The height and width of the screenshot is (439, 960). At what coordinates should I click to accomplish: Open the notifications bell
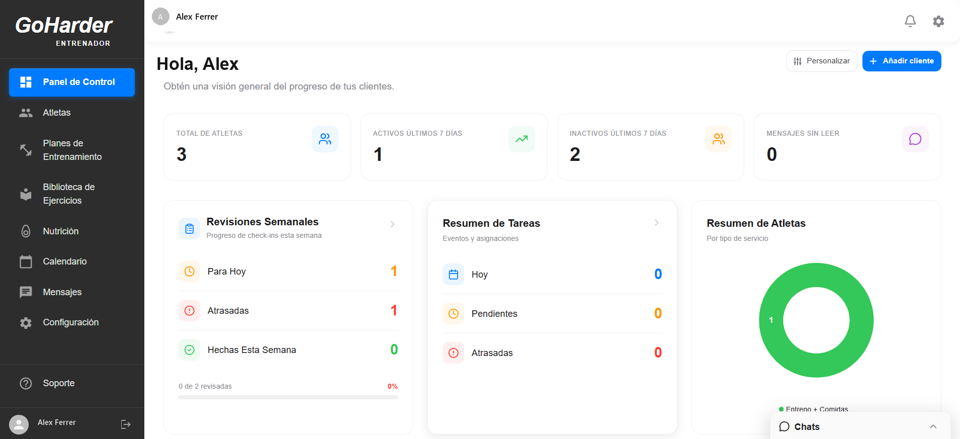[910, 21]
